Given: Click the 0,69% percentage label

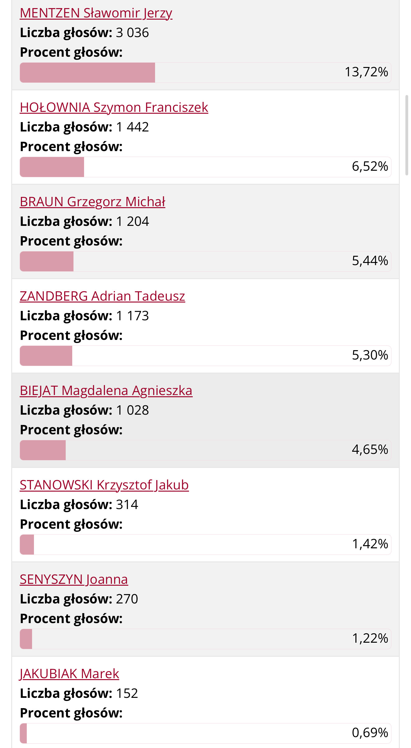Looking at the screenshot, I should click(370, 733).
